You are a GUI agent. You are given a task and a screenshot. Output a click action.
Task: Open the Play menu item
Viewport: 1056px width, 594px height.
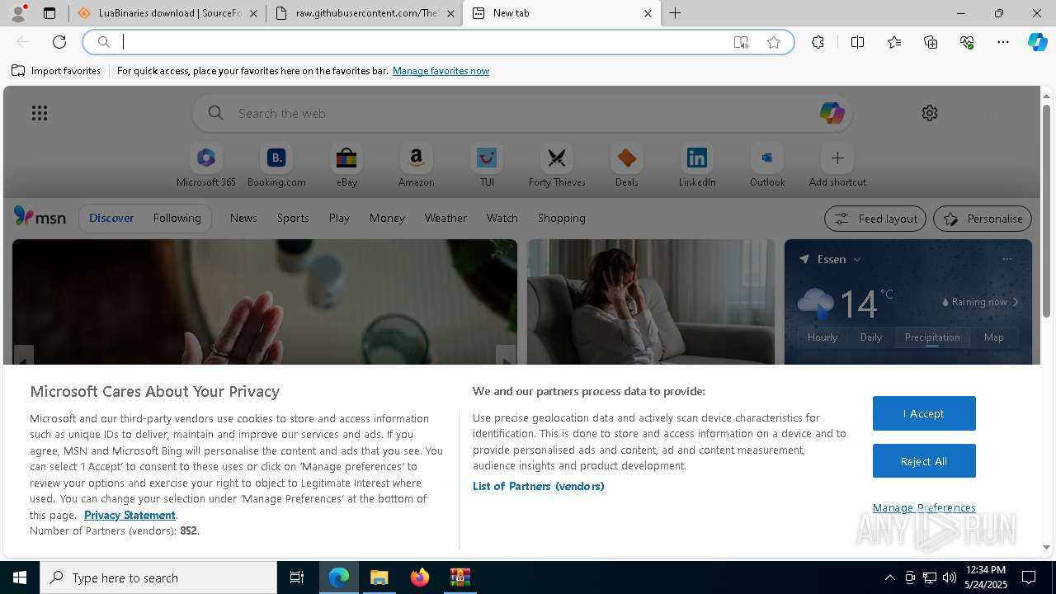[339, 218]
